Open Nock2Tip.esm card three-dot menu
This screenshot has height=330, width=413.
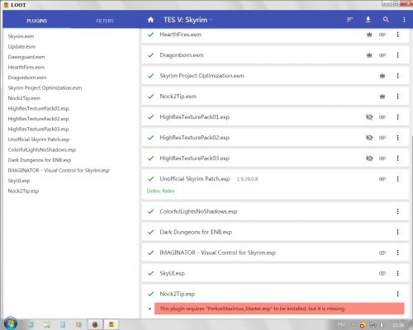pyautogui.click(x=397, y=97)
